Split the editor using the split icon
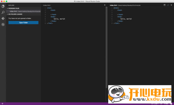The width and height of the screenshot is (174, 105). (164, 5)
